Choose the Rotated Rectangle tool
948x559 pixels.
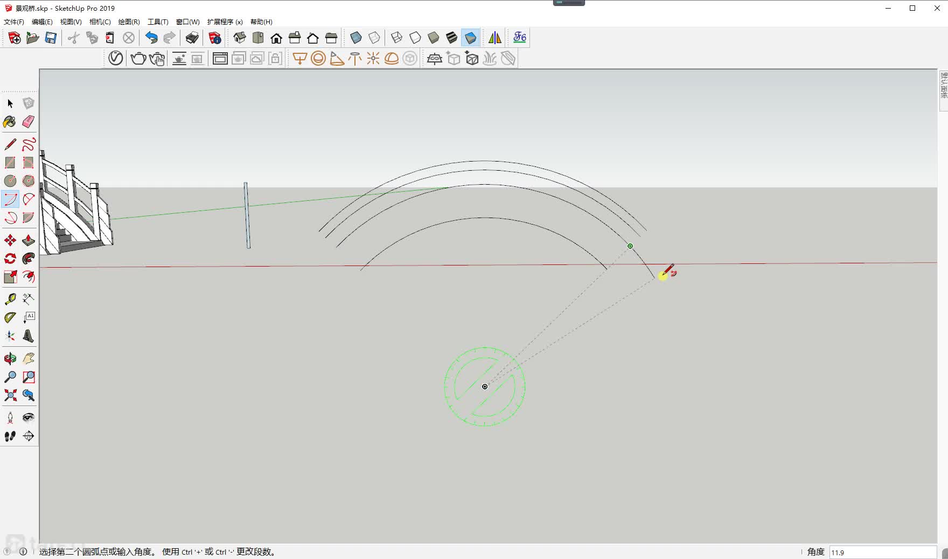(29, 163)
